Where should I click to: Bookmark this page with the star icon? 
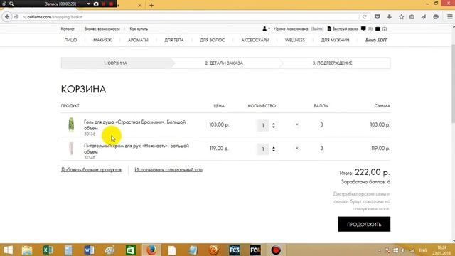click(401, 17)
